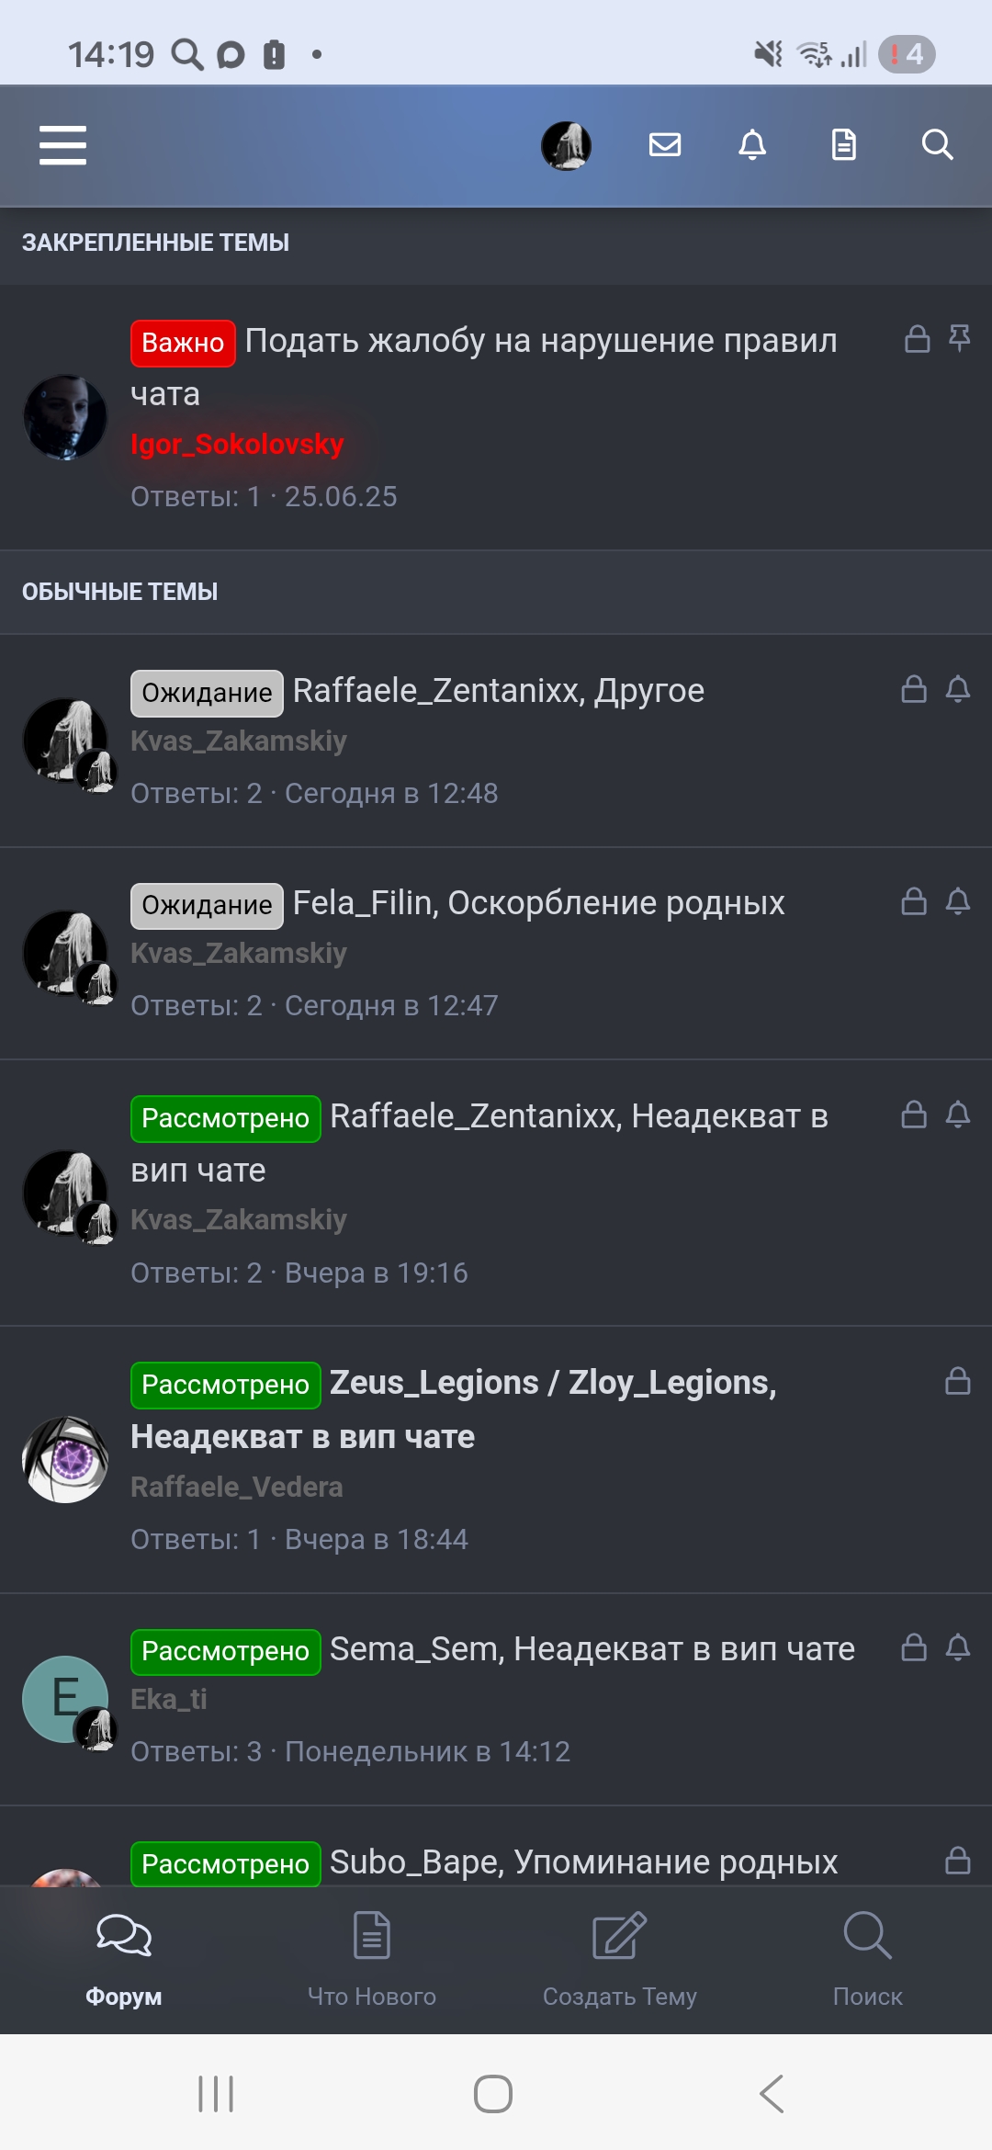Open Raffaele_Vedera's avatar thumbnail
Screen dimensions: 992x2150
[x=65, y=1459]
